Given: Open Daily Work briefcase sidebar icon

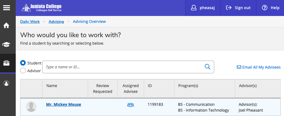Looking at the screenshot, I should tap(7, 63).
